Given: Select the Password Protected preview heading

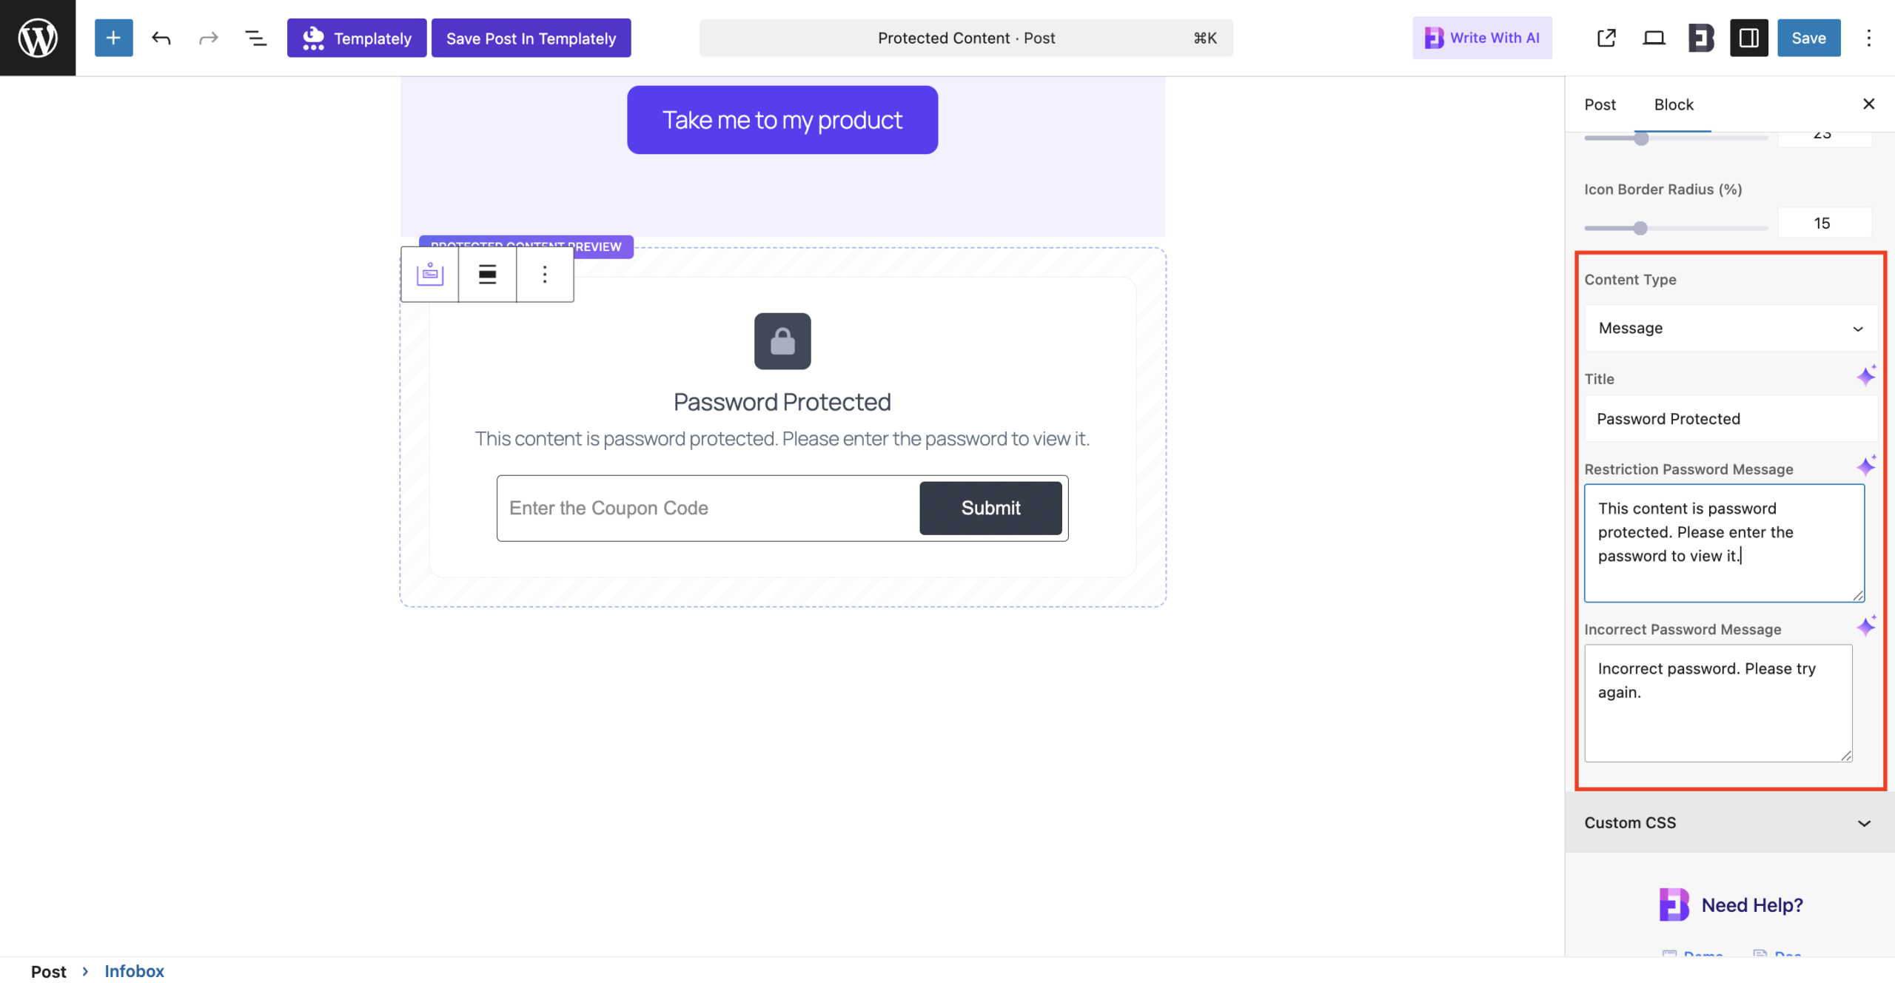Looking at the screenshot, I should [782, 402].
